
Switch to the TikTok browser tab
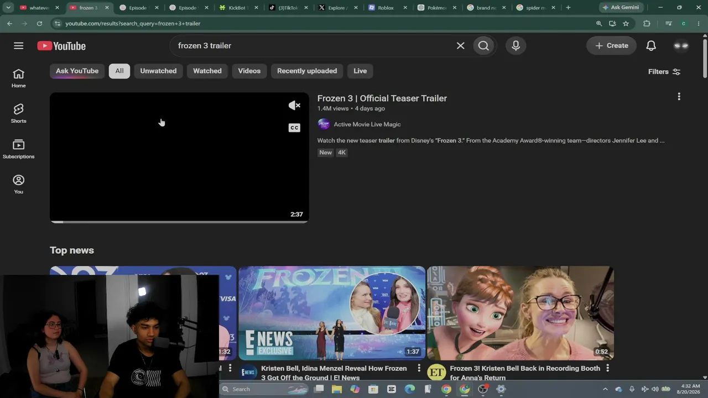click(x=287, y=8)
